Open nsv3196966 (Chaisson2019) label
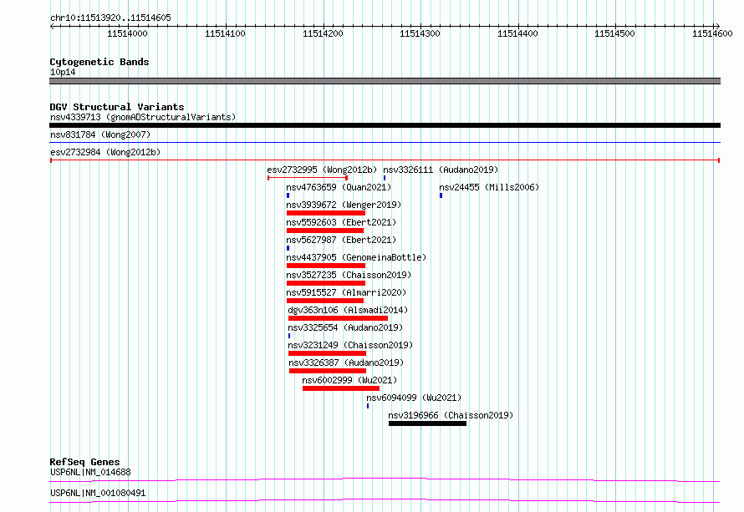 point(451,415)
